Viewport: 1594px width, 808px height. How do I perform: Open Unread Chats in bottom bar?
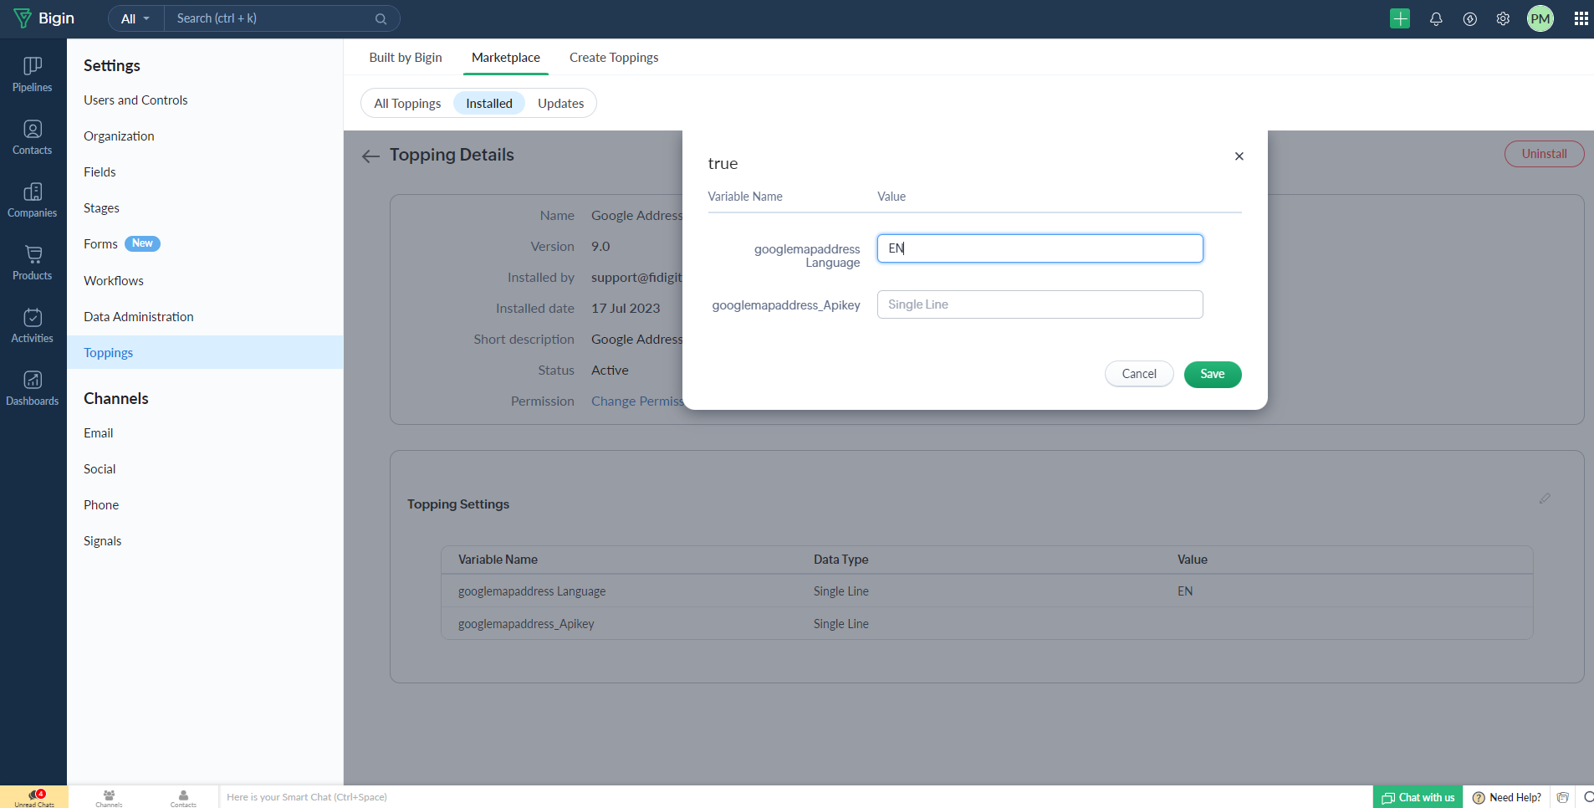coord(34,797)
